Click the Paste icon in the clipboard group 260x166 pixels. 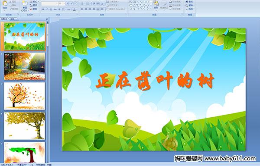[x=5, y=5]
